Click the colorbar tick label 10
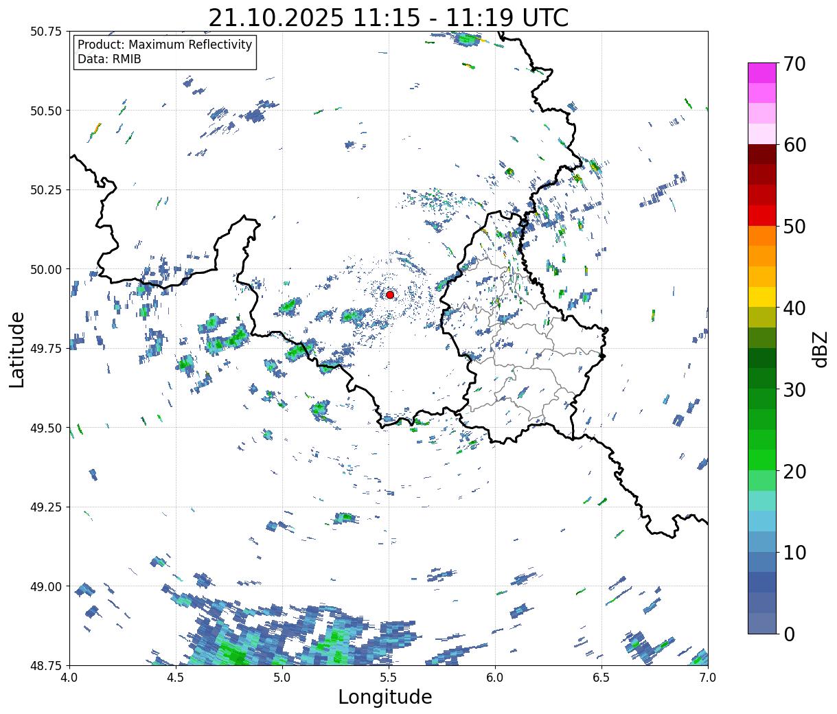The height and width of the screenshot is (714, 837). 794,553
